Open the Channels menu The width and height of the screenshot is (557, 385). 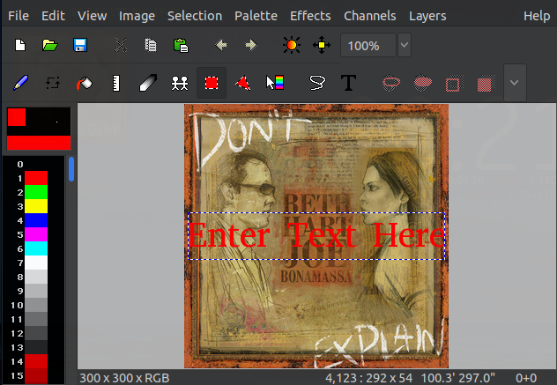coord(370,16)
